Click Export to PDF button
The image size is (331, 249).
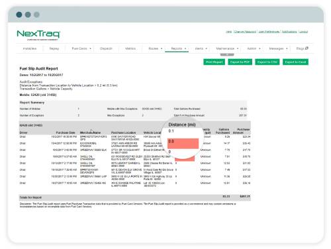(240, 62)
